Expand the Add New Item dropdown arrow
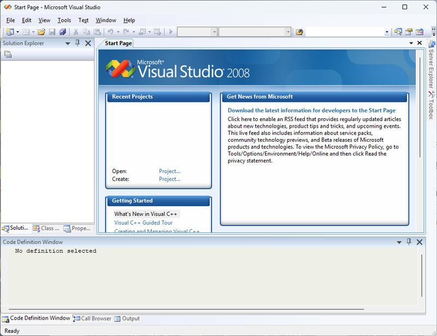The image size is (437, 336). point(33,32)
